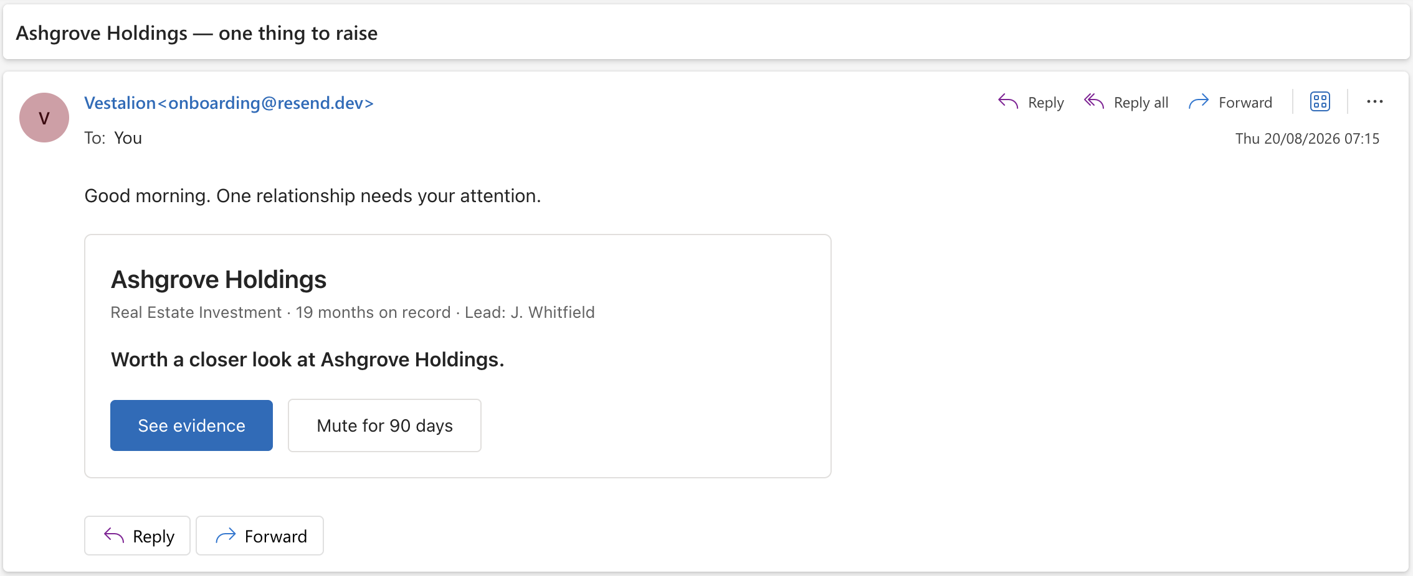Click the See evidence button
Screen dimensions: 1413x576
point(191,425)
